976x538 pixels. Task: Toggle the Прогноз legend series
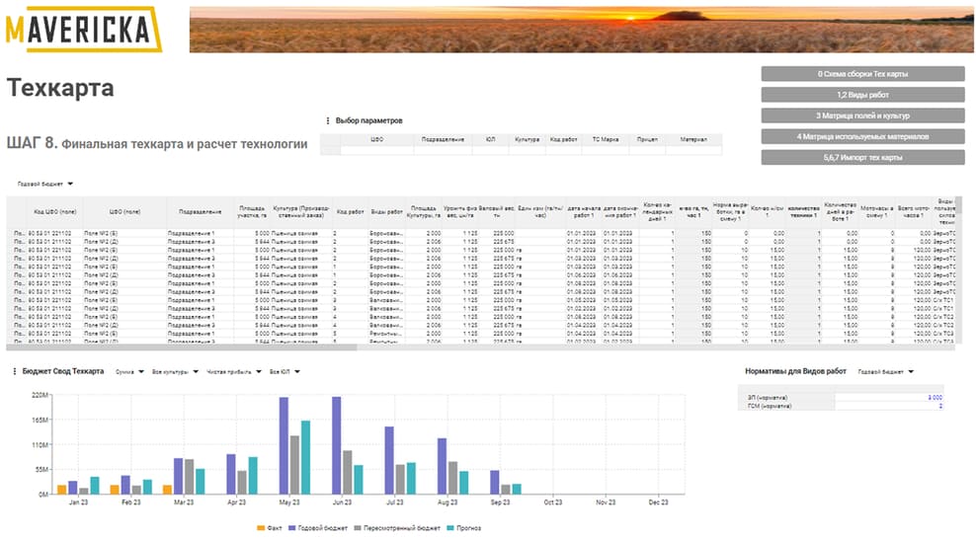tap(463, 528)
